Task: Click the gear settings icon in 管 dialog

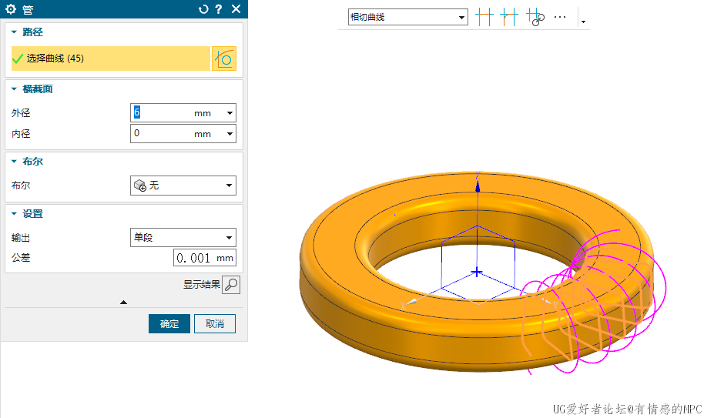Action: click(11, 9)
